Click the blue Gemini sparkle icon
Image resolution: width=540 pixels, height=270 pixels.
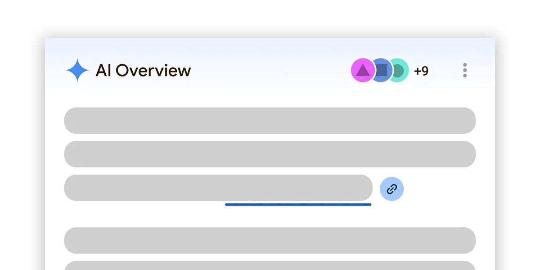[77, 70]
